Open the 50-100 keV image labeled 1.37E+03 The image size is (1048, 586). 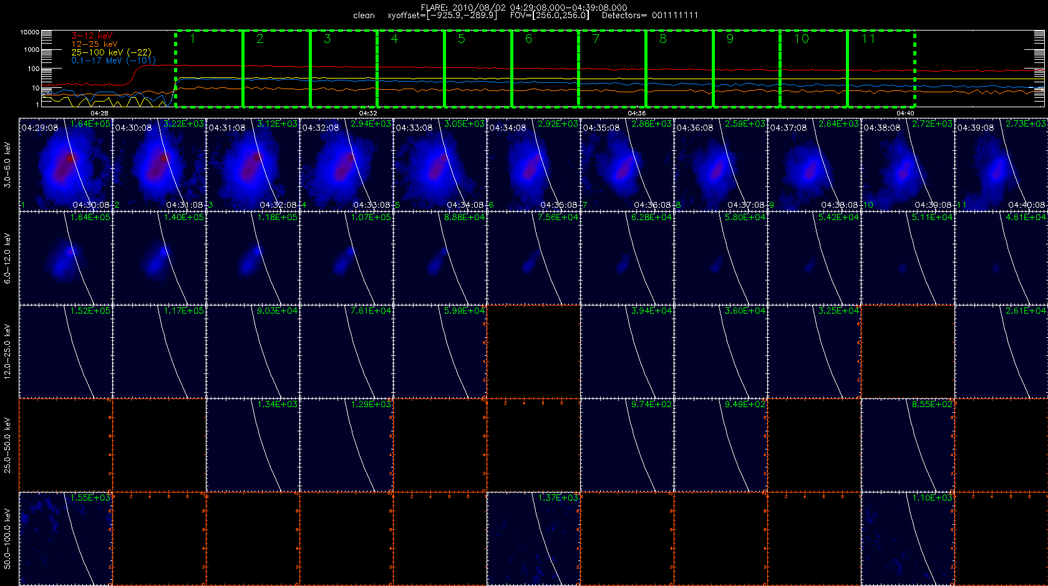pos(534,539)
